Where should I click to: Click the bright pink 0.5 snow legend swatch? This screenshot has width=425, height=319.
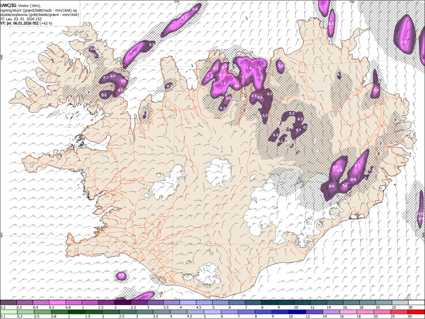57,303
